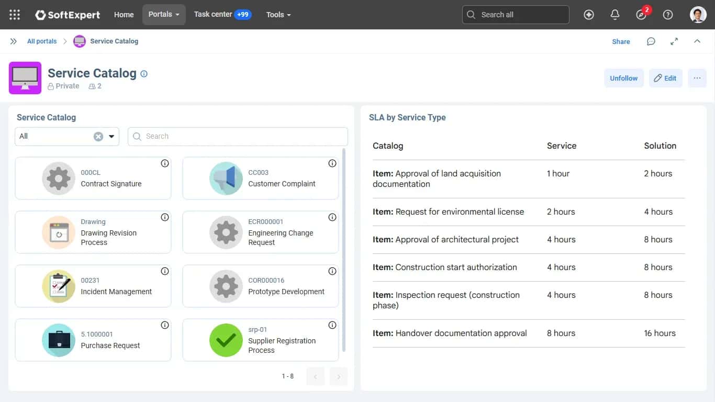
Task: Show info for Drawing Revision Process card
Action: pyautogui.click(x=165, y=217)
